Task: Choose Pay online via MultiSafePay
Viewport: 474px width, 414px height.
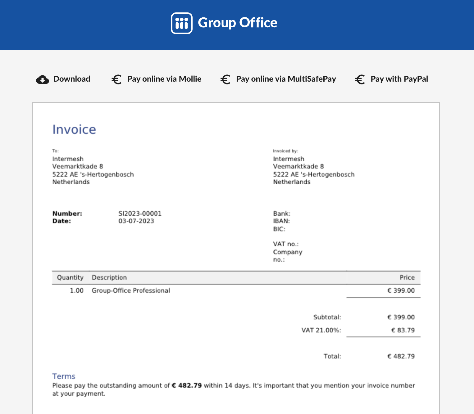Action: tap(286, 79)
